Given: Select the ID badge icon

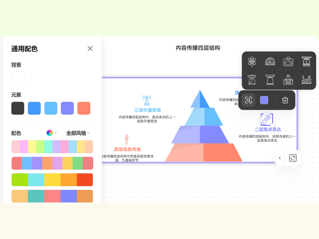Looking at the screenshot, I should [288, 61].
